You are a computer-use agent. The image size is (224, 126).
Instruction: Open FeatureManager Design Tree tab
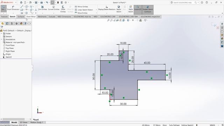pos(2,23)
